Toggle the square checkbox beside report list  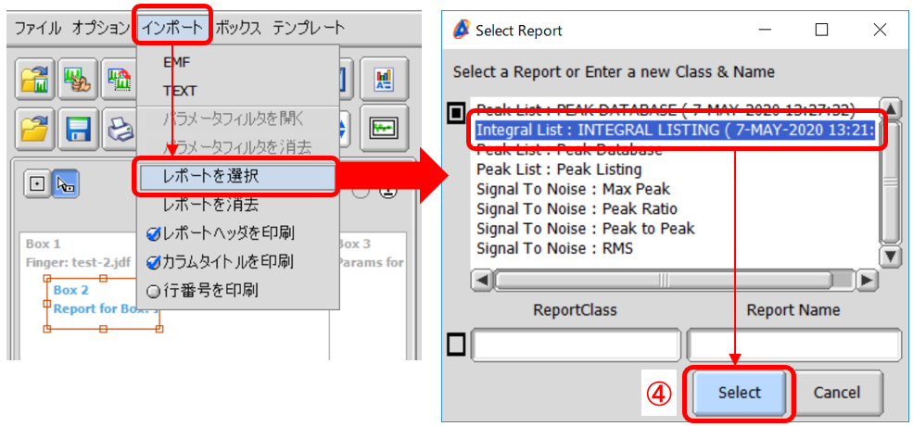pos(455,114)
